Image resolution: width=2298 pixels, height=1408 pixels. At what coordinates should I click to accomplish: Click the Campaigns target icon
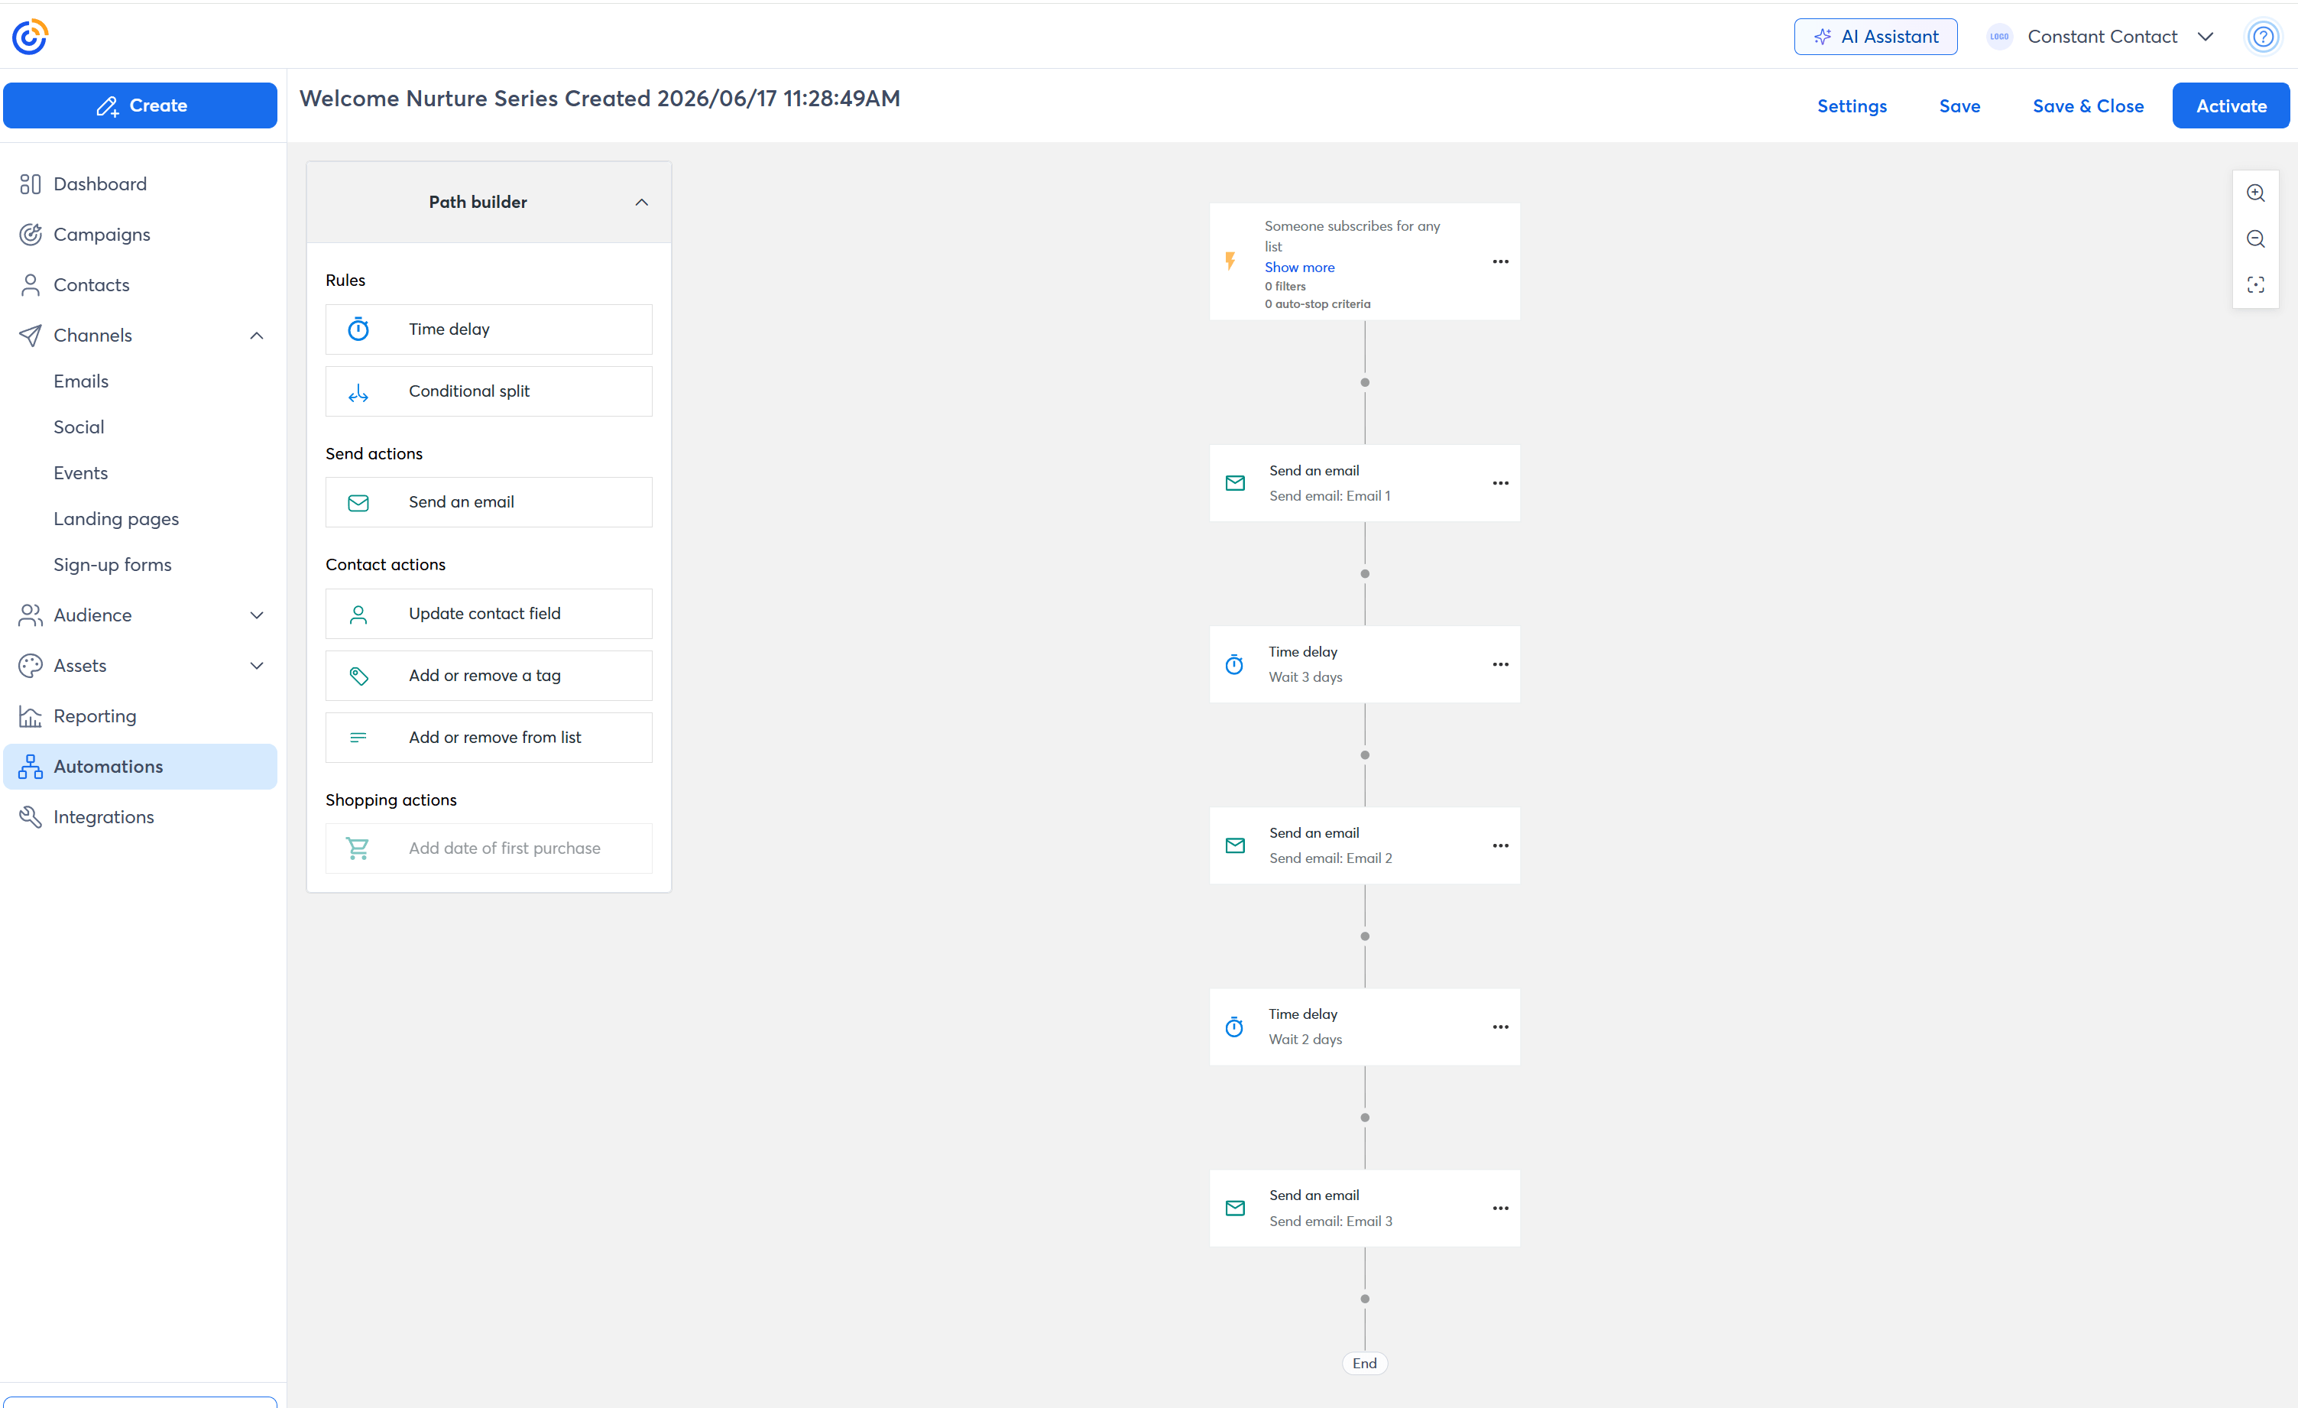pos(30,234)
